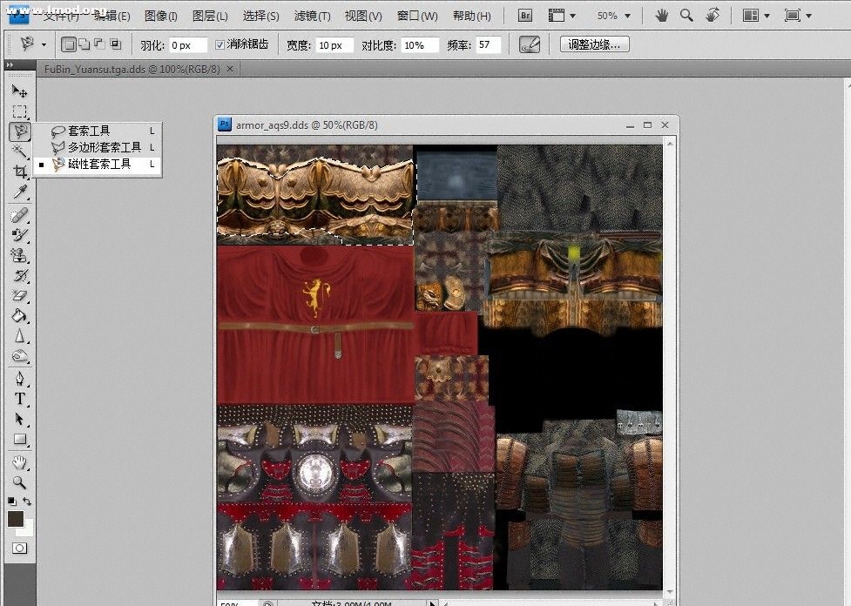
Task: Click the foreground color swatch
Action: coord(16,519)
